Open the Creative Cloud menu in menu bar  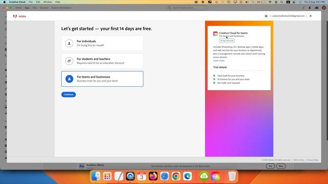(x=17, y=2)
